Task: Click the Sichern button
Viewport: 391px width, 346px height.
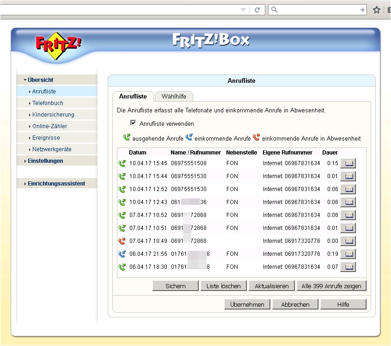Action: pyautogui.click(x=176, y=286)
